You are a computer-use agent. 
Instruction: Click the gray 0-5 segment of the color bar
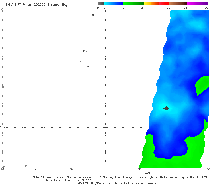(101, 3)
